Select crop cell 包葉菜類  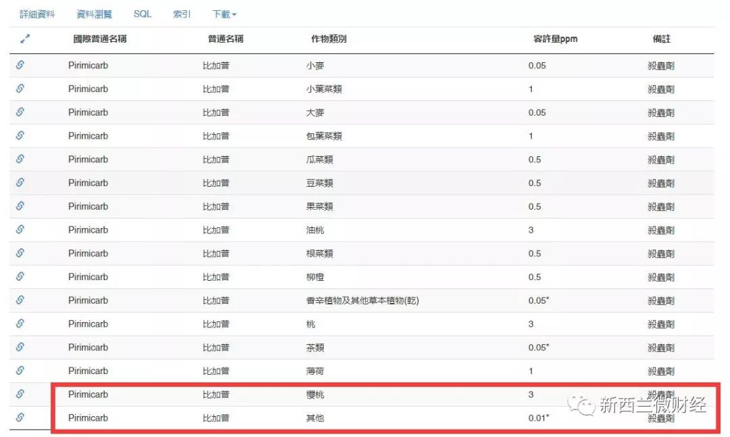[x=324, y=136]
